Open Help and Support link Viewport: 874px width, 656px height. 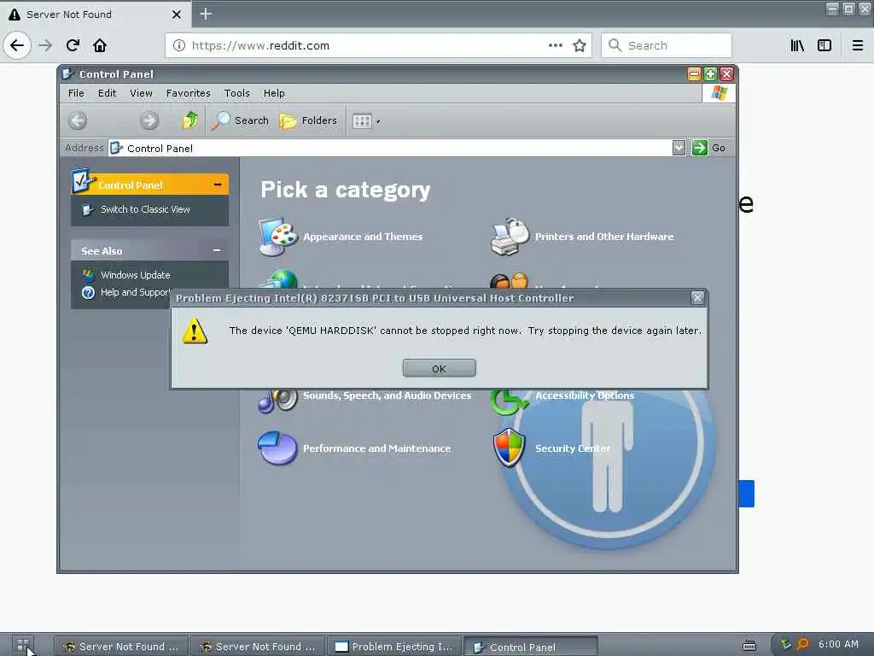(x=135, y=292)
